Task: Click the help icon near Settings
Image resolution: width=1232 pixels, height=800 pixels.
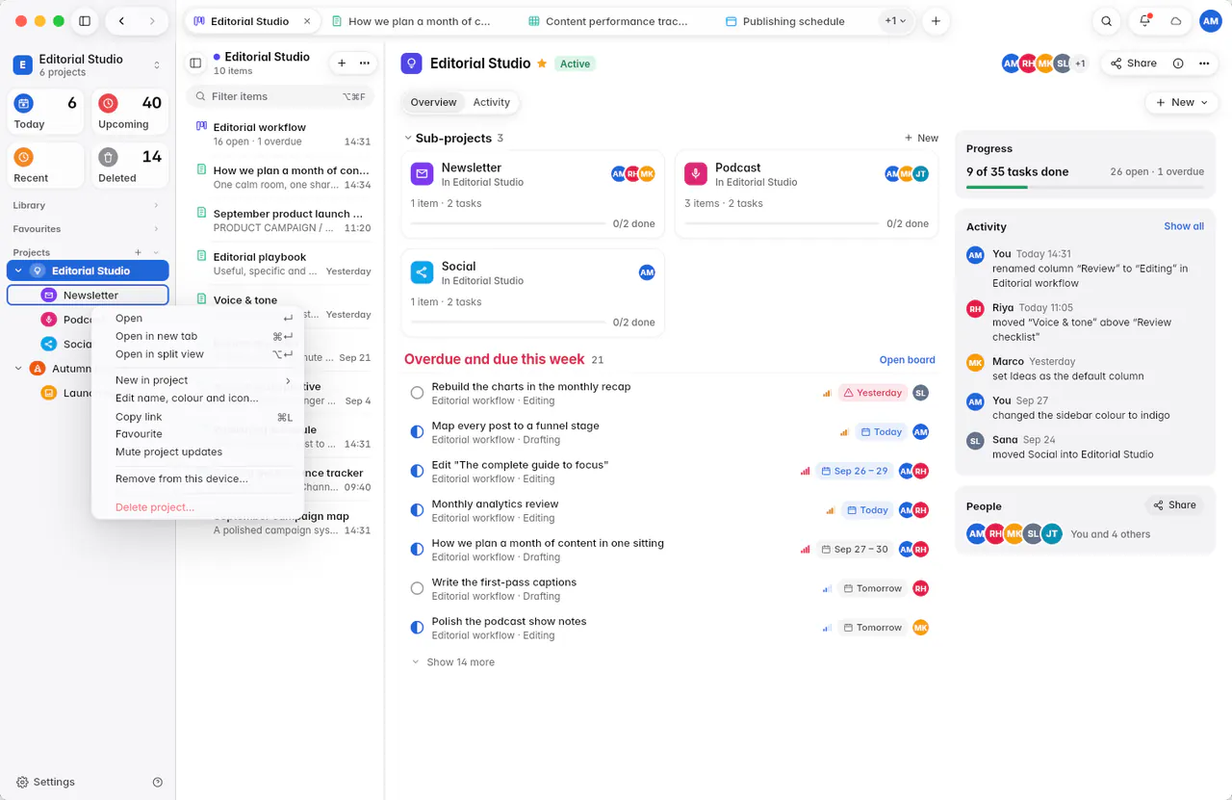Action: click(158, 783)
